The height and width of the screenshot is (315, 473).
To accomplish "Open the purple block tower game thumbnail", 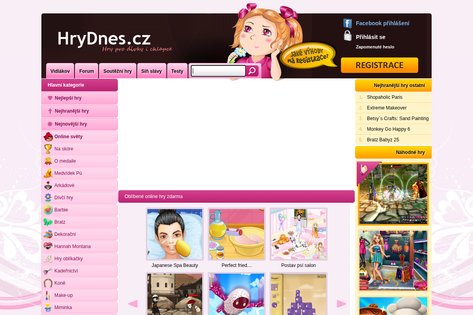I will click(298, 294).
